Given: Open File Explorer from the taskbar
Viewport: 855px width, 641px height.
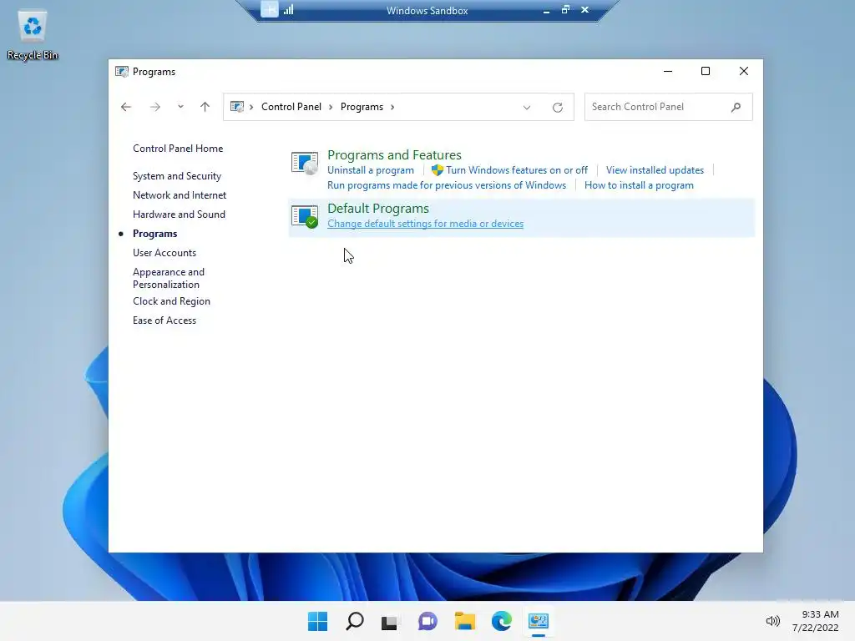Looking at the screenshot, I should tap(464, 621).
